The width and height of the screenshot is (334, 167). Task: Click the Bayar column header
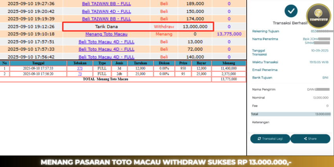[x=201, y=63]
